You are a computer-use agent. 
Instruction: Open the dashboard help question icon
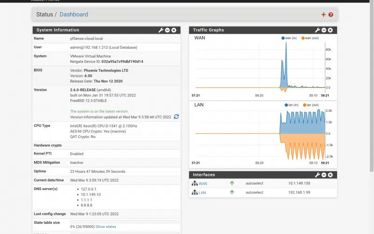tap(331, 15)
